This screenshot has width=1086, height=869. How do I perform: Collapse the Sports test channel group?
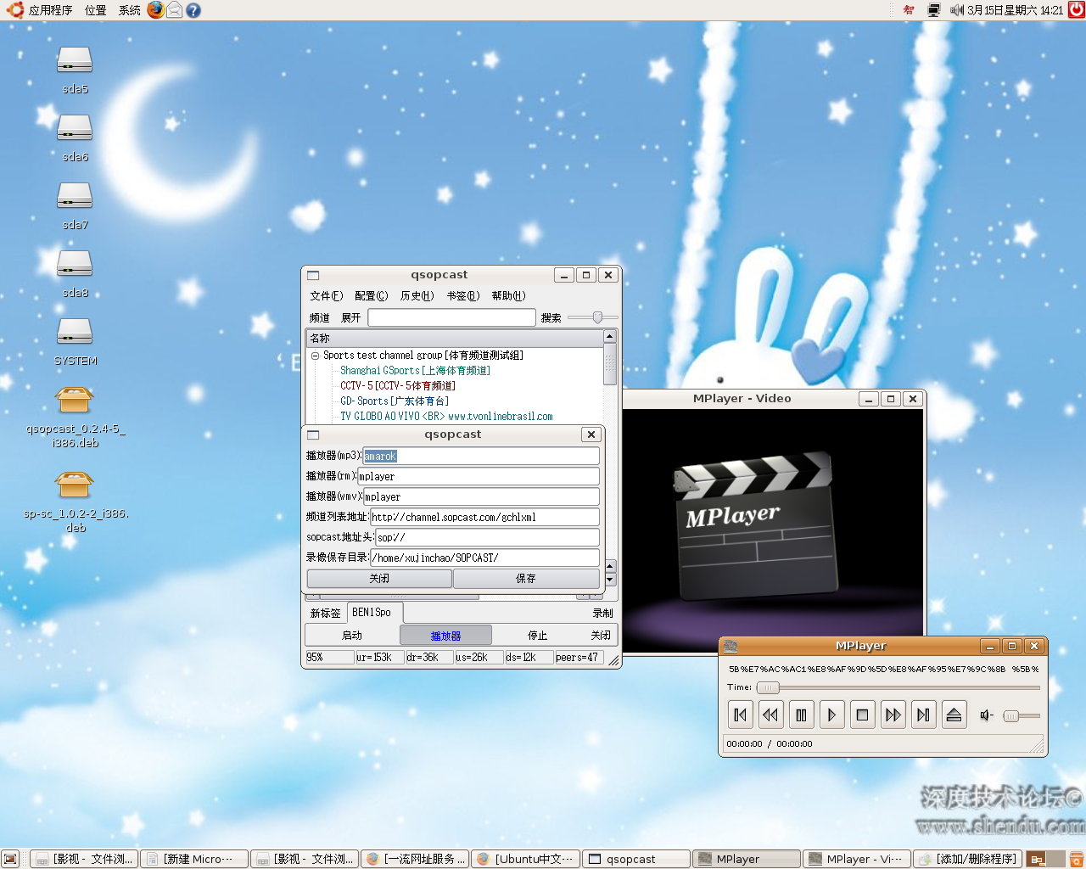(x=315, y=356)
